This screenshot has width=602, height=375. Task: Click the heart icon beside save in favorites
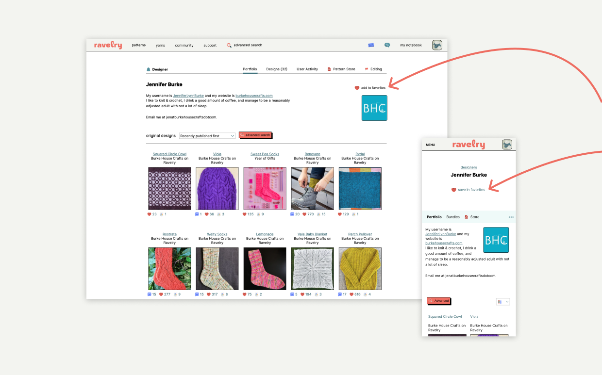454,190
